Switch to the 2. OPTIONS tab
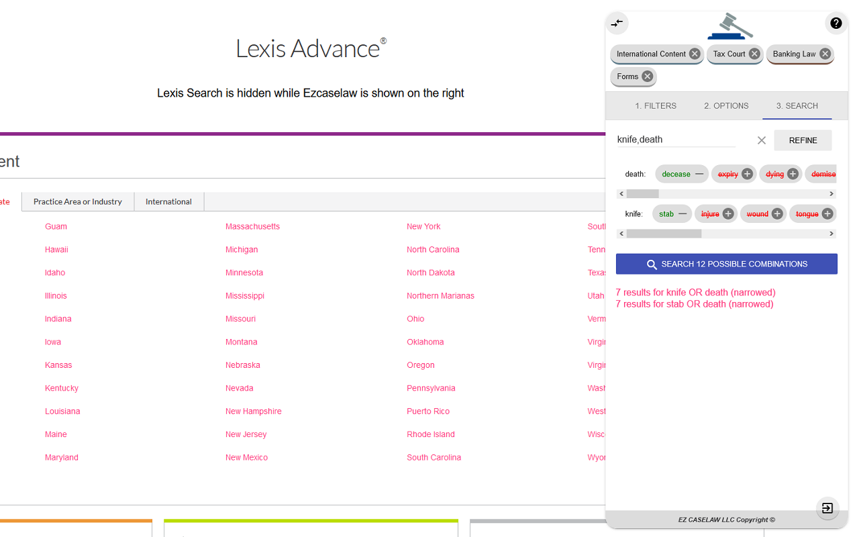The image size is (859, 537). (x=726, y=106)
